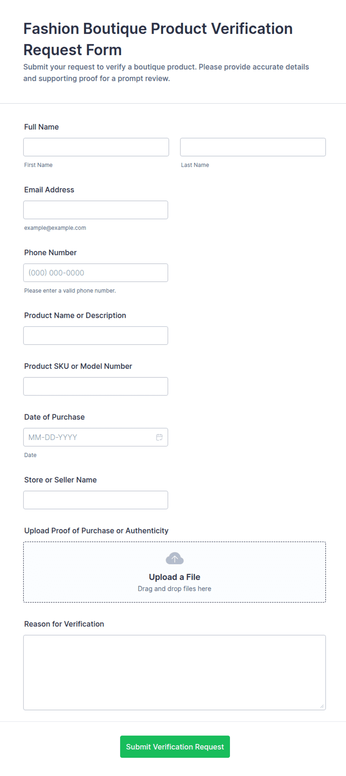Grab the textarea resize handle corner
This screenshot has height=776, width=346.
coord(322,706)
